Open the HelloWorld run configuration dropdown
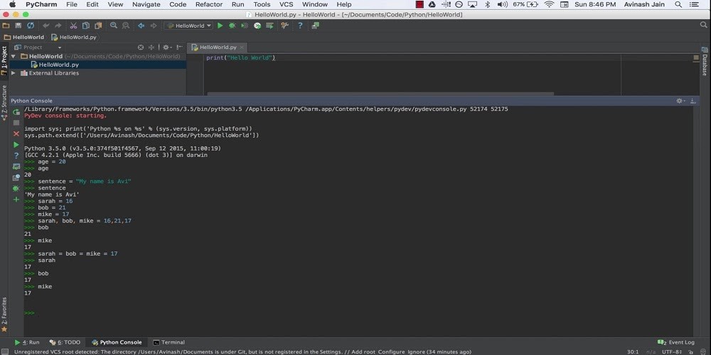 tap(187, 26)
